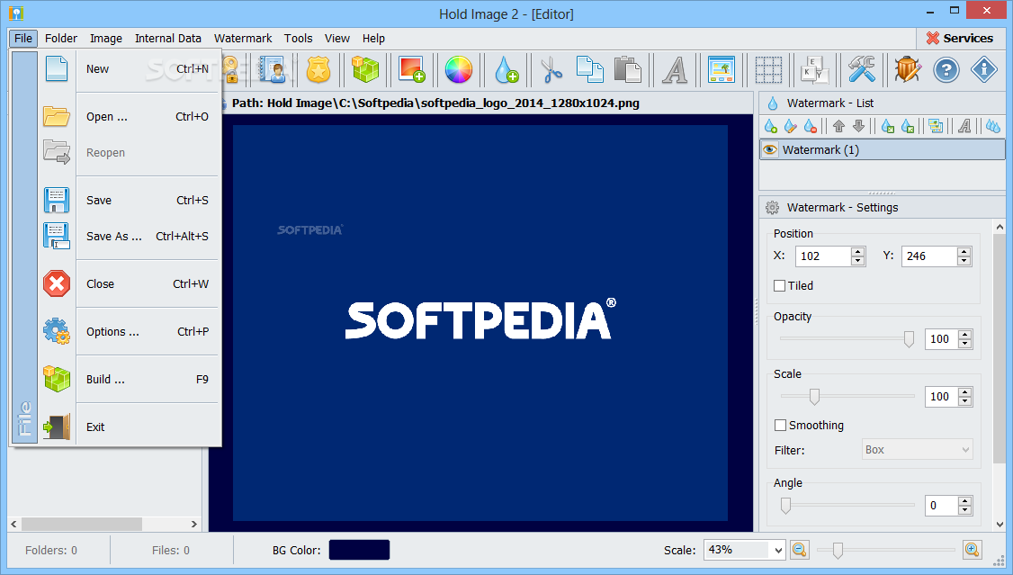Click the Position X input field
Viewport: 1013px width, 575px height.
[x=823, y=256]
